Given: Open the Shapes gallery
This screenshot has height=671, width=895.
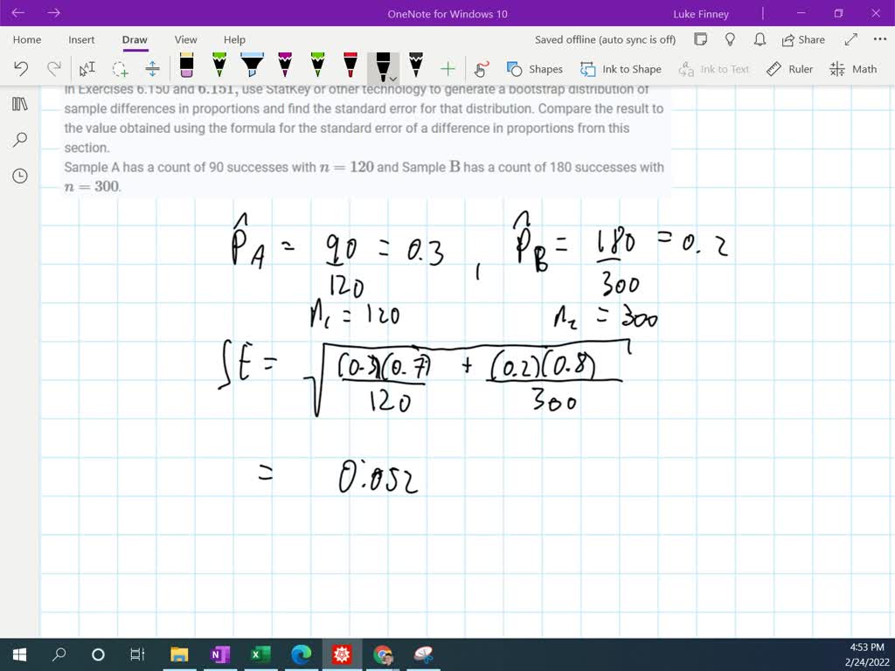Looking at the screenshot, I should click(535, 68).
